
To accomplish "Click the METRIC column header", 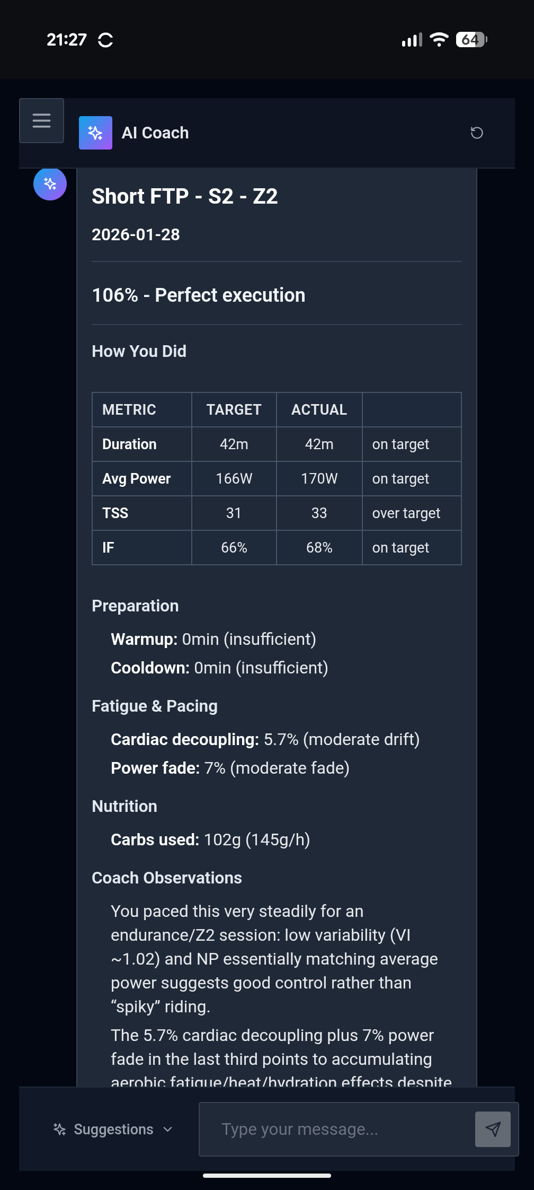I will [129, 409].
